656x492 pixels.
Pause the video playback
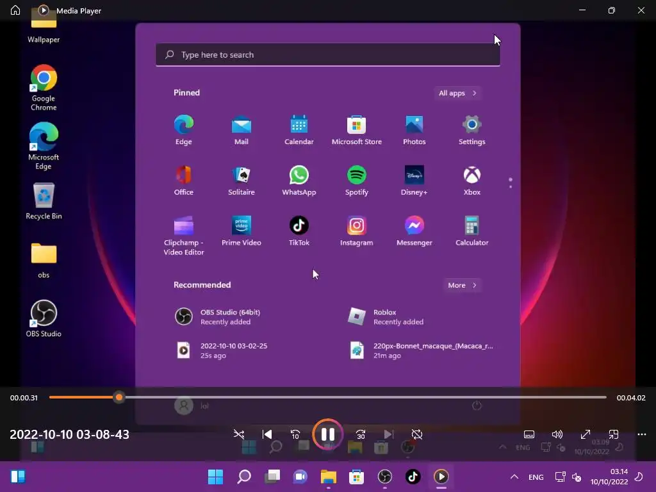pyautogui.click(x=327, y=434)
